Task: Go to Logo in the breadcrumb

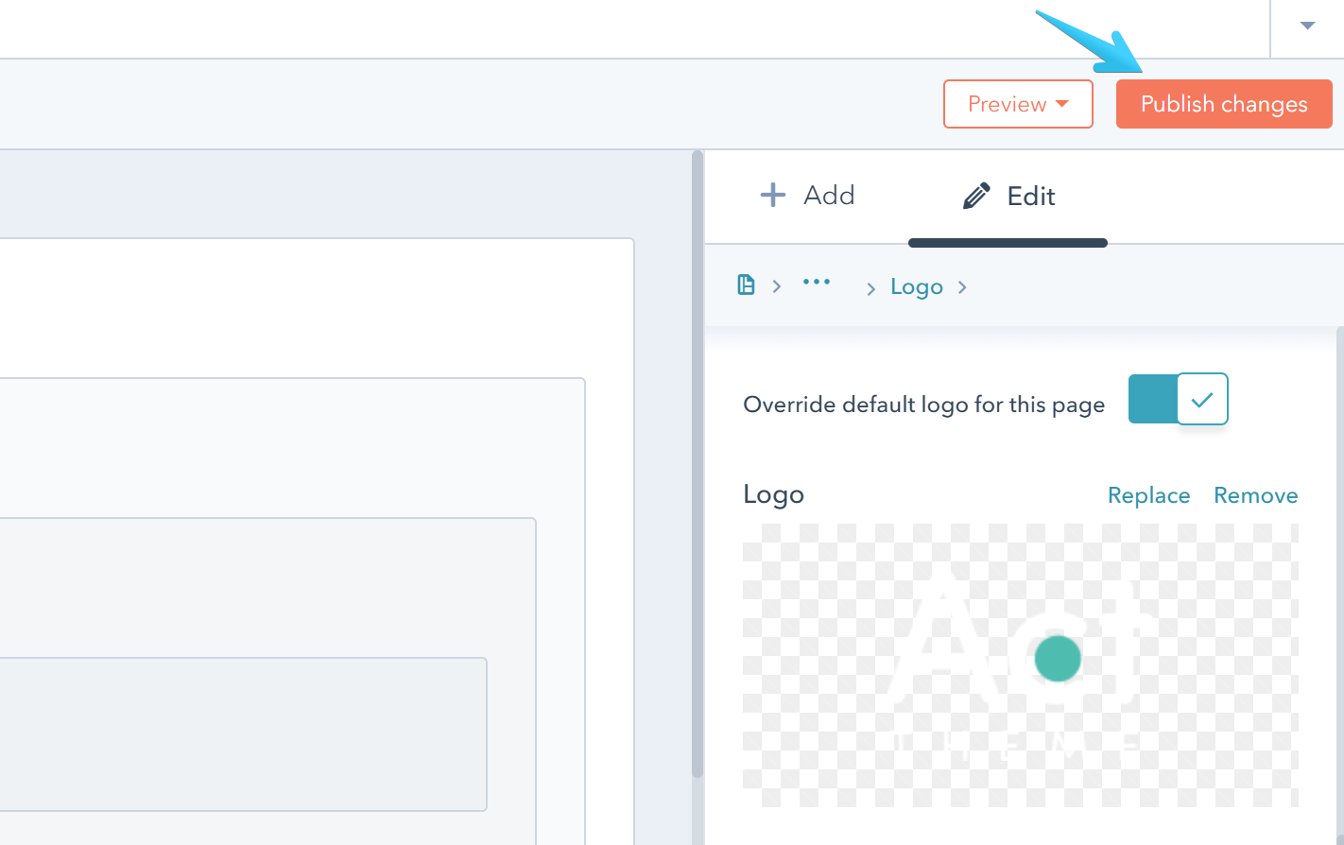Action: 916,287
